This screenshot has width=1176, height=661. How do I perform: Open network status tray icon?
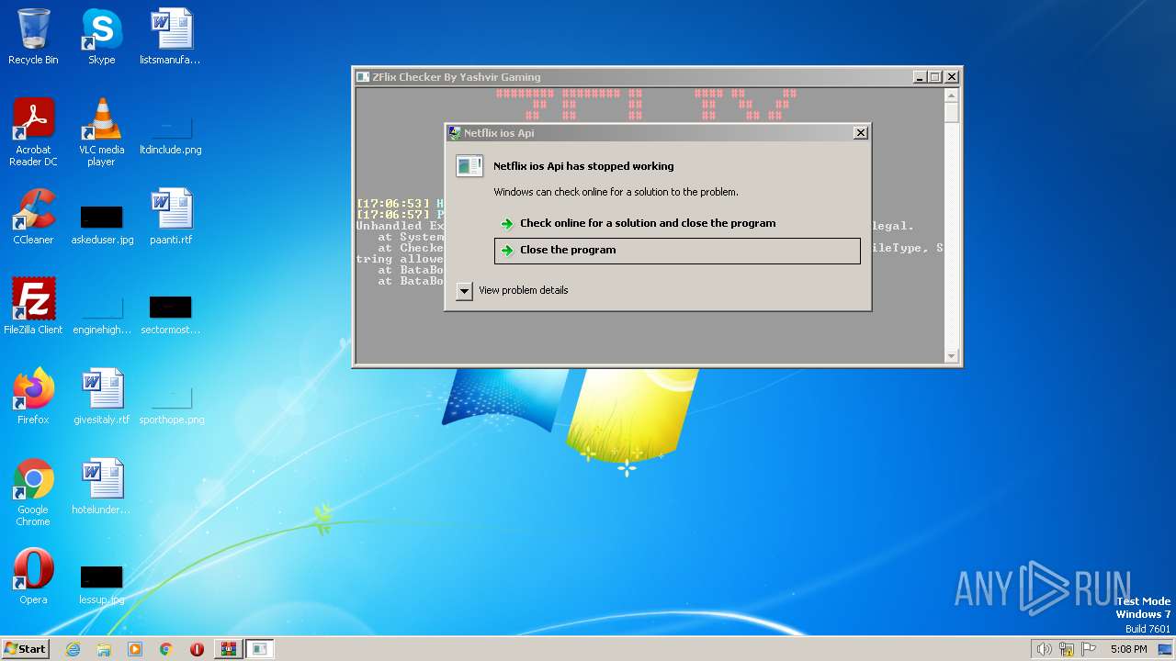(x=1067, y=649)
